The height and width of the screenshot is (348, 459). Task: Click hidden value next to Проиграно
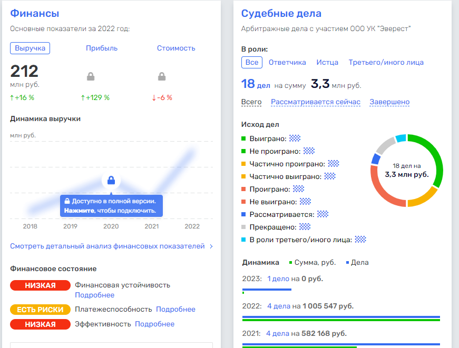(x=299, y=188)
